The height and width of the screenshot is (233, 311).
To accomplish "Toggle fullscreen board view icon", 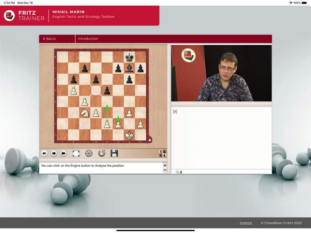I will coord(76,154).
